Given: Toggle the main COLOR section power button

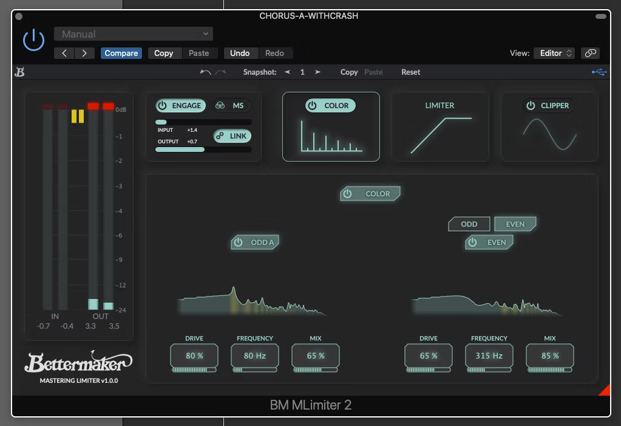Looking at the screenshot, I should (370, 194).
